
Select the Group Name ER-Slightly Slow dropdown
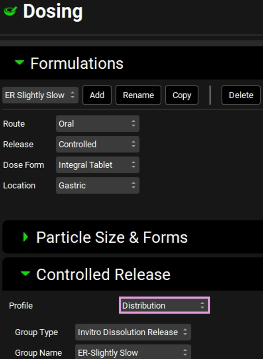pos(133,353)
